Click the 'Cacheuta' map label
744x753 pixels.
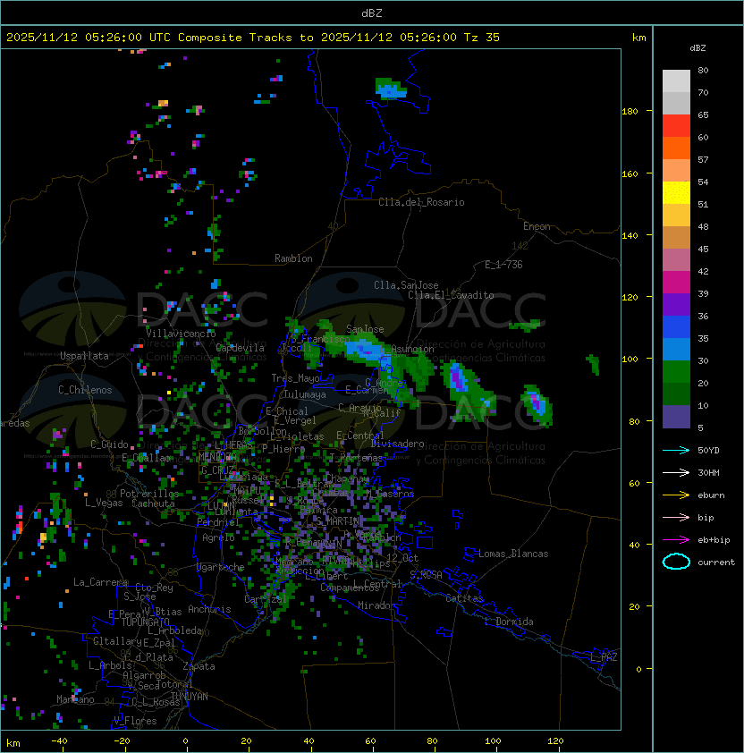click(153, 503)
